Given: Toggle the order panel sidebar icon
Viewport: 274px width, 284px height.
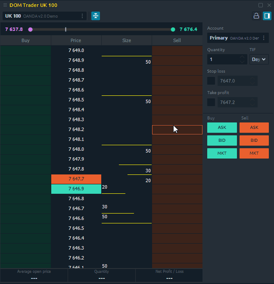Looking at the screenshot, I should (267, 16).
